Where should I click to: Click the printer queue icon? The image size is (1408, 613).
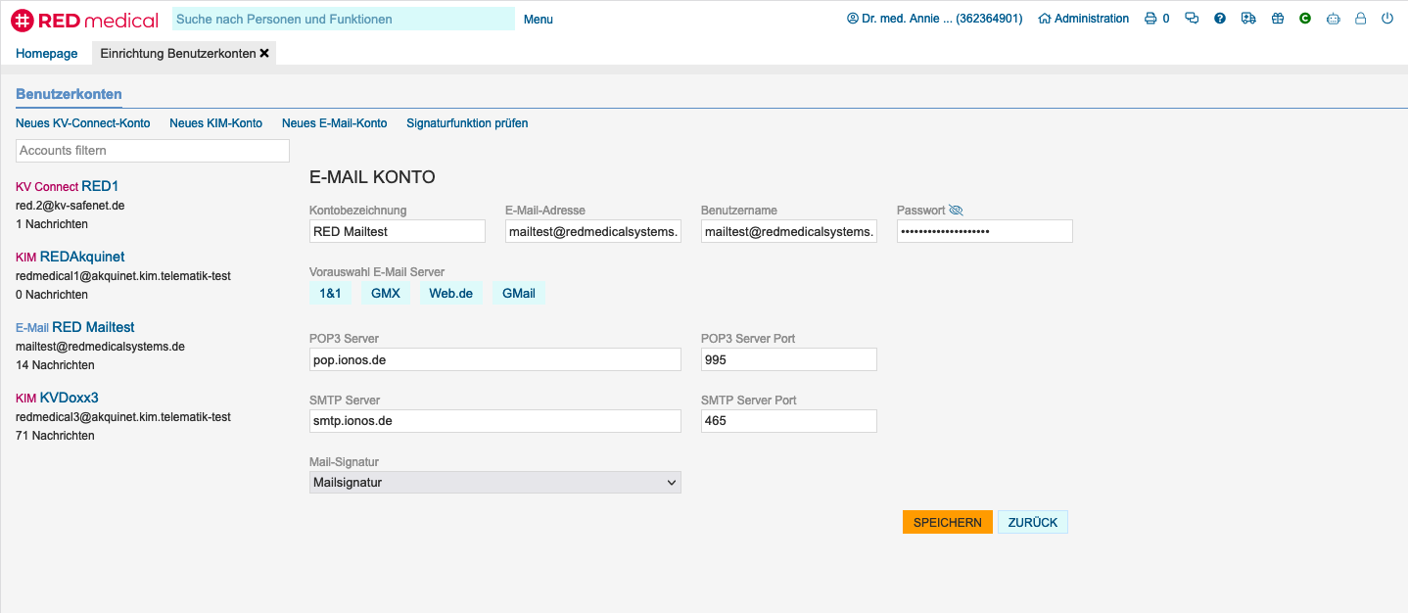point(1150,19)
